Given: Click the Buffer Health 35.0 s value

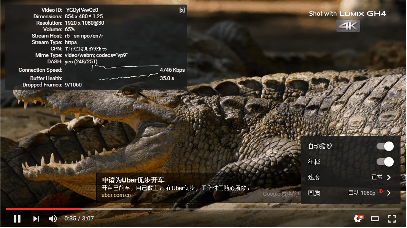Looking at the screenshot, I should click(167, 78).
